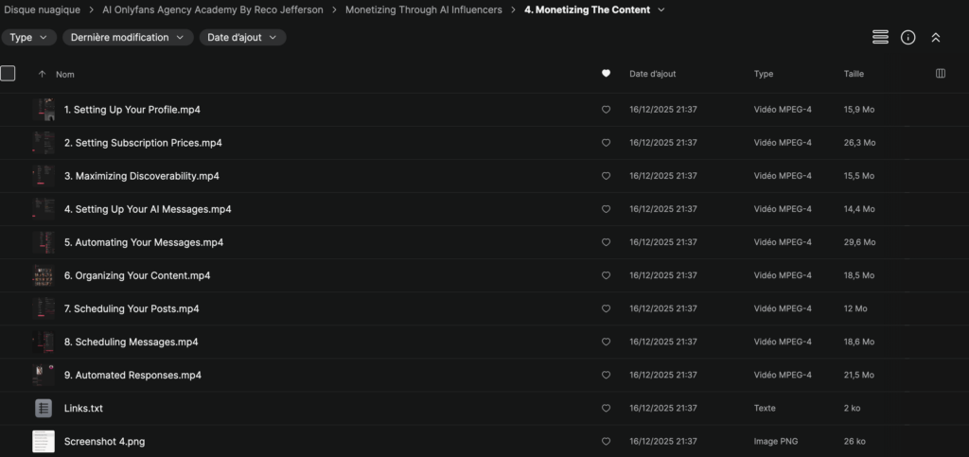Open the Screenshot 4.png thumbnail
The width and height of the screenshot is (969, 457).
(x=44, y=441)
